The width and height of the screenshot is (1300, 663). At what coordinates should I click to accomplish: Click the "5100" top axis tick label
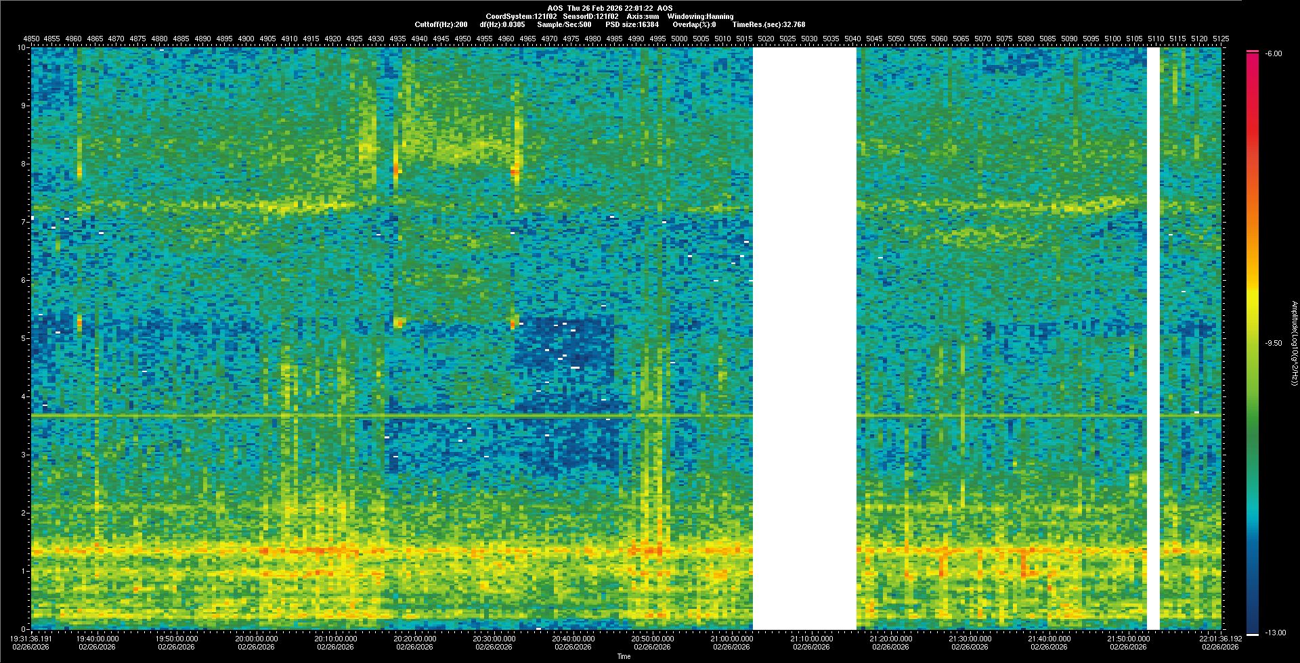pyautogui.click(x=1112, y=39)
